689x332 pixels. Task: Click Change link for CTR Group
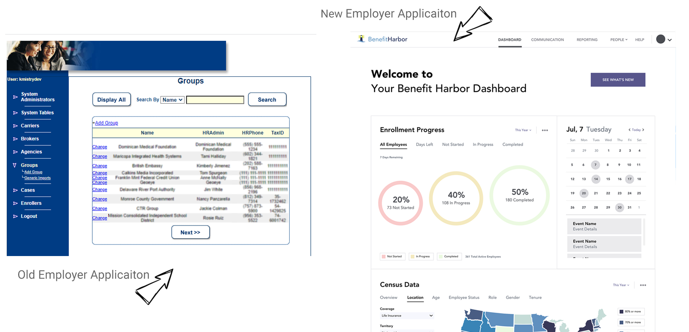[100, 209]
